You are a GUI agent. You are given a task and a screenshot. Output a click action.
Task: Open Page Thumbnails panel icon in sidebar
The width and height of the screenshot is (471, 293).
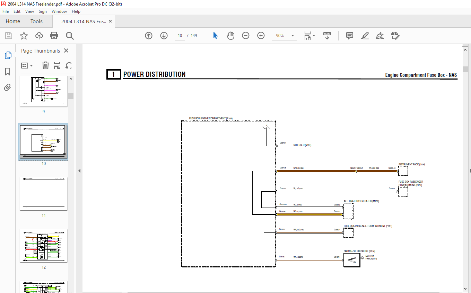(x=8, y=55)
